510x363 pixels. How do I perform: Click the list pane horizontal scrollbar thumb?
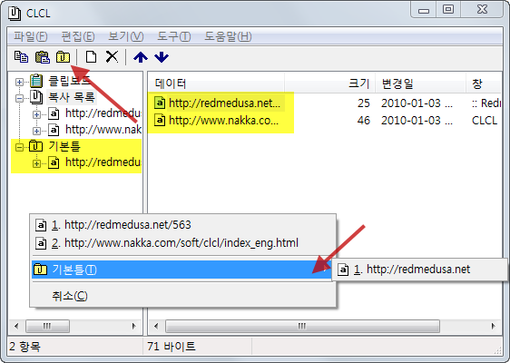[302, 326]
